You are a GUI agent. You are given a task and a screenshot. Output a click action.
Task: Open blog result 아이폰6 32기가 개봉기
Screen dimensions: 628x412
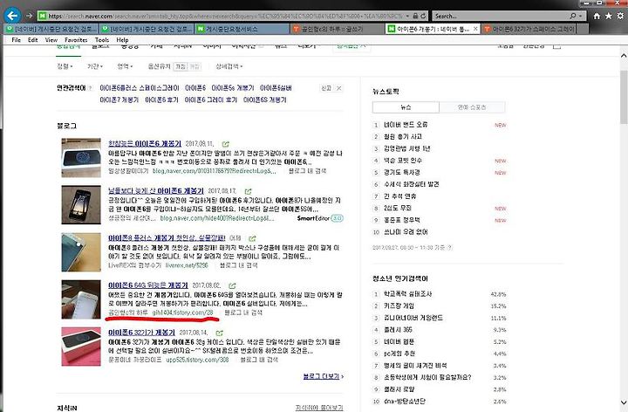(141, 333)
